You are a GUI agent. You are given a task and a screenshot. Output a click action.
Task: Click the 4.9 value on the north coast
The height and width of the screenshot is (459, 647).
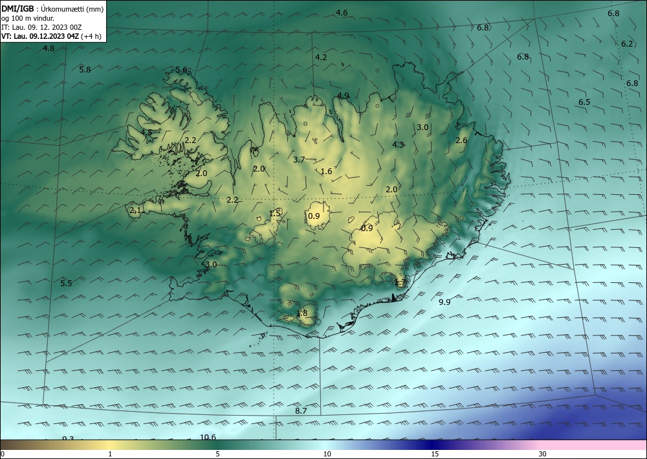pos(344,96)
